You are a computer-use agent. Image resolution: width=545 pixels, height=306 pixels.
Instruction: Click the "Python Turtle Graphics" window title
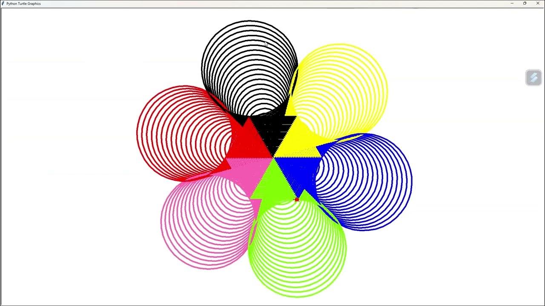(23, 3)
